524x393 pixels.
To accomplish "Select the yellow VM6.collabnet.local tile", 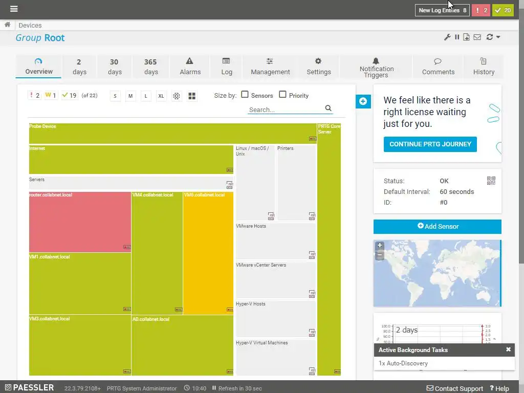I will (208, 253).
